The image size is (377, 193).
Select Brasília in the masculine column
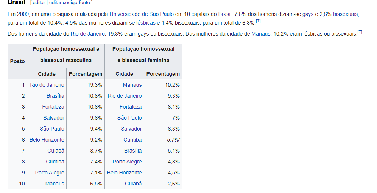point(55,96)
